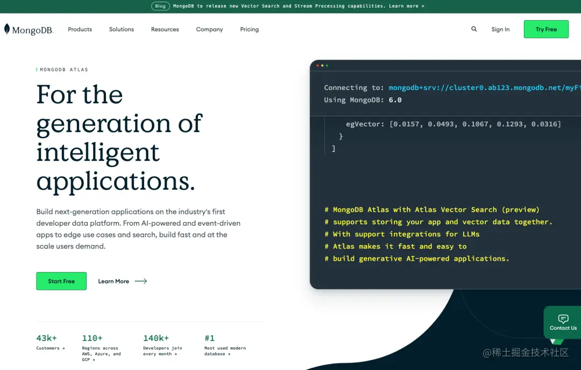Image resolution: width=581 pixels, height=370 pixels.
Task: Click the mongodb+srv connection string
Action: pos(484,88)
